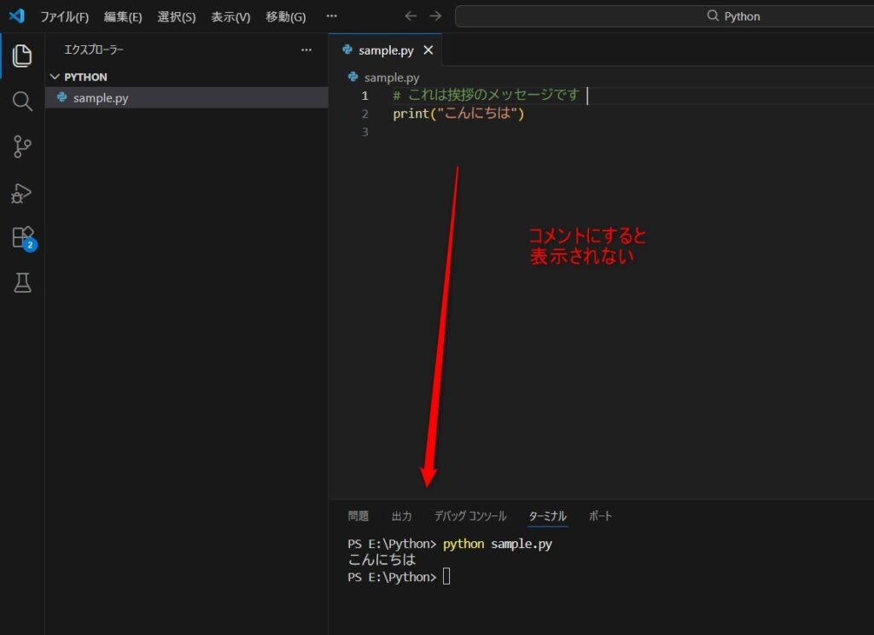The width and height of the screenshot is (874, 635).
Task: Switch to the ポート panel tab
Action: click(x=600, y=516)
